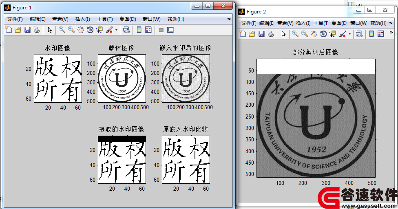
Task: Insert legend via Figure 1 toolbar
Action: point(148,30)
